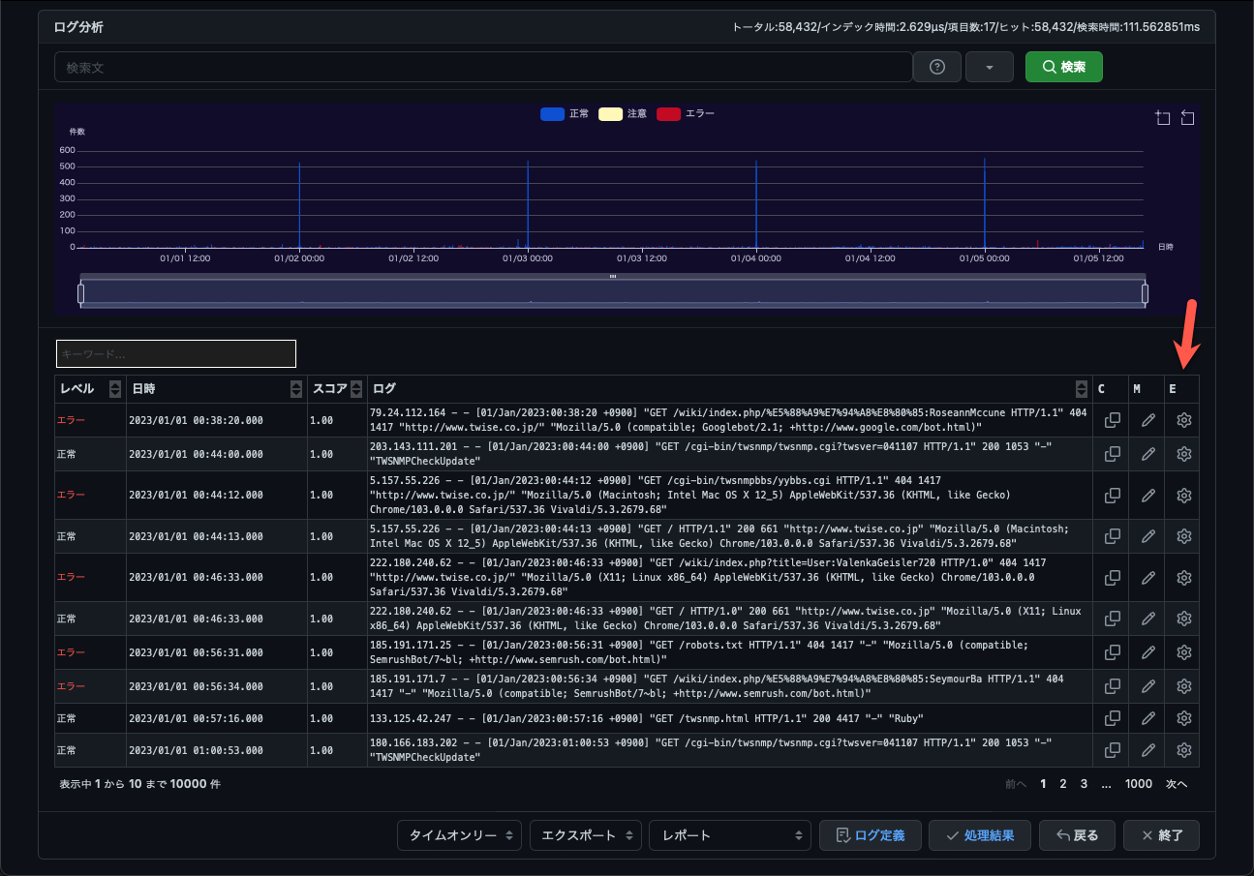The height and width of the screenshot is (876, 1254).
Task: Open the エクスポート dropdown
Action: (586, 835)
